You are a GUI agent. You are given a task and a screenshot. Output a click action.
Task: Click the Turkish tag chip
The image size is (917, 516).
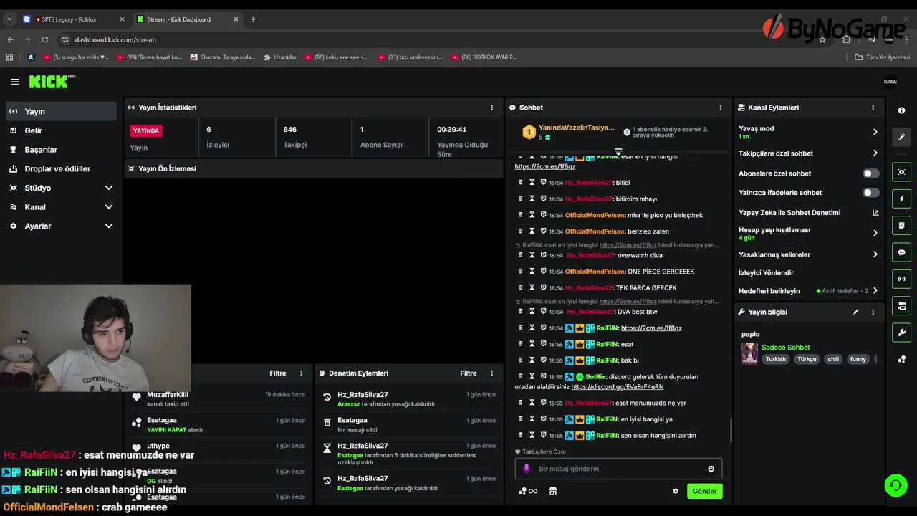775,360
